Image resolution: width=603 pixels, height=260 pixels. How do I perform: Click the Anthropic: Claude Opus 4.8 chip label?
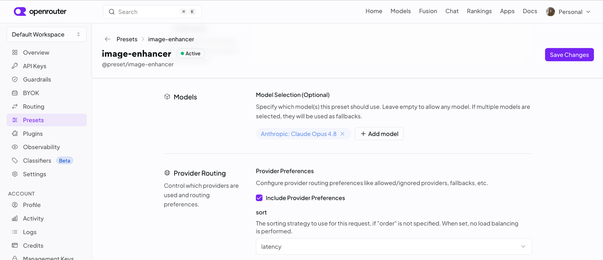coord(299,134)
